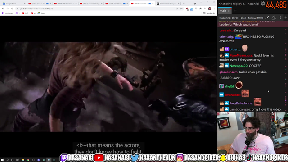Open the viewer list people icon
The width and height of the screenshot is (288, 162).
point(274,18)
